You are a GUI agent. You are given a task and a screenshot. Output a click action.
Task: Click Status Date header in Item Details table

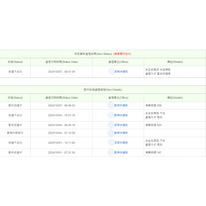pos(61,98)
